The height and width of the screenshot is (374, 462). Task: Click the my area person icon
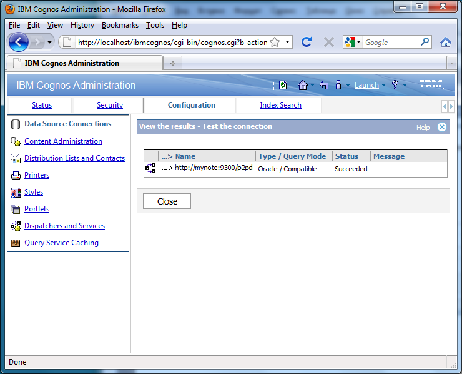coord(338,85)
